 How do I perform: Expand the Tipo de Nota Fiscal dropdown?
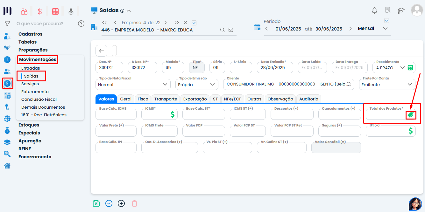click(165, 85)
